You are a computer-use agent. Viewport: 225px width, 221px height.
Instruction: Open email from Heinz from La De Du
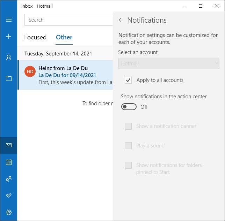click(x=66, y=75)
